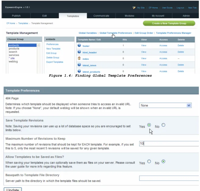Click the globe icon beside latest_news template
The height and width of the screenshot is (191, 200).
pos(79,65)
